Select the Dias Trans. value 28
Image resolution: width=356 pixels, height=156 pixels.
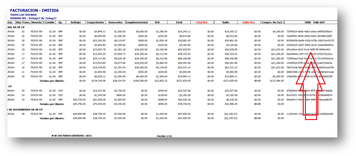point(23,114)
